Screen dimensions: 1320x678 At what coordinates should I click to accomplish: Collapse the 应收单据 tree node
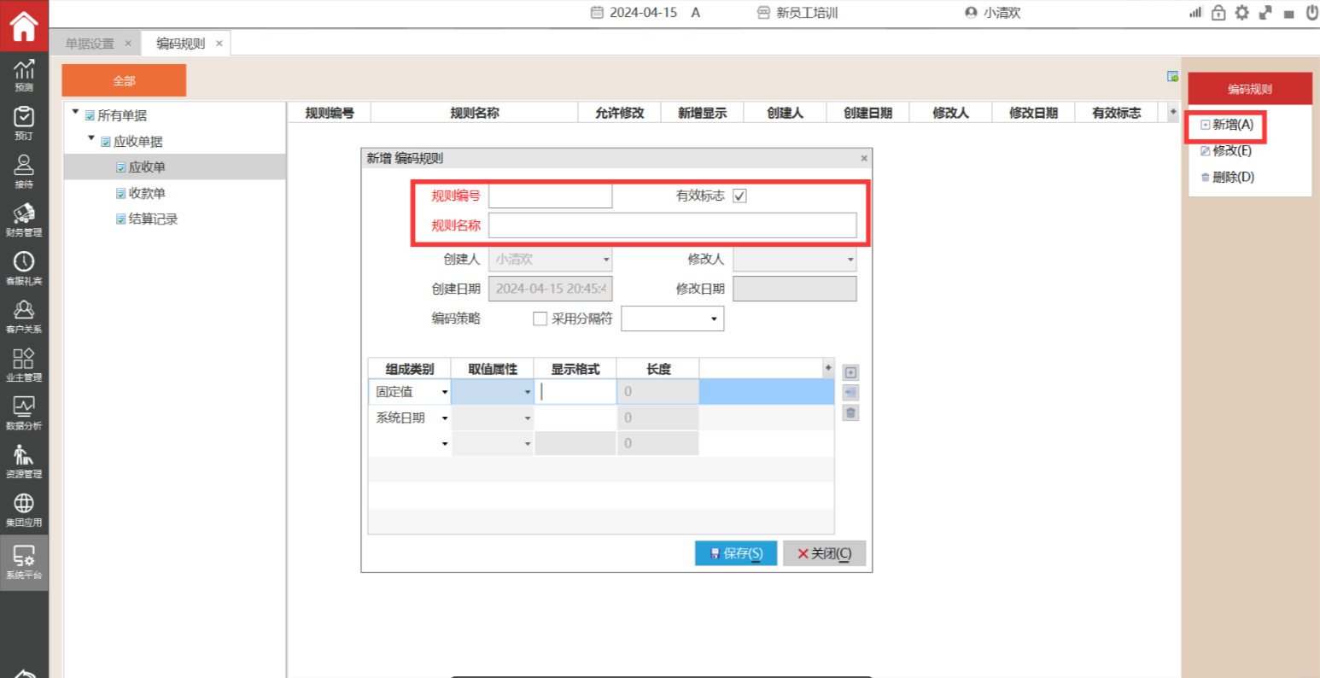click(x=91, y=139)
